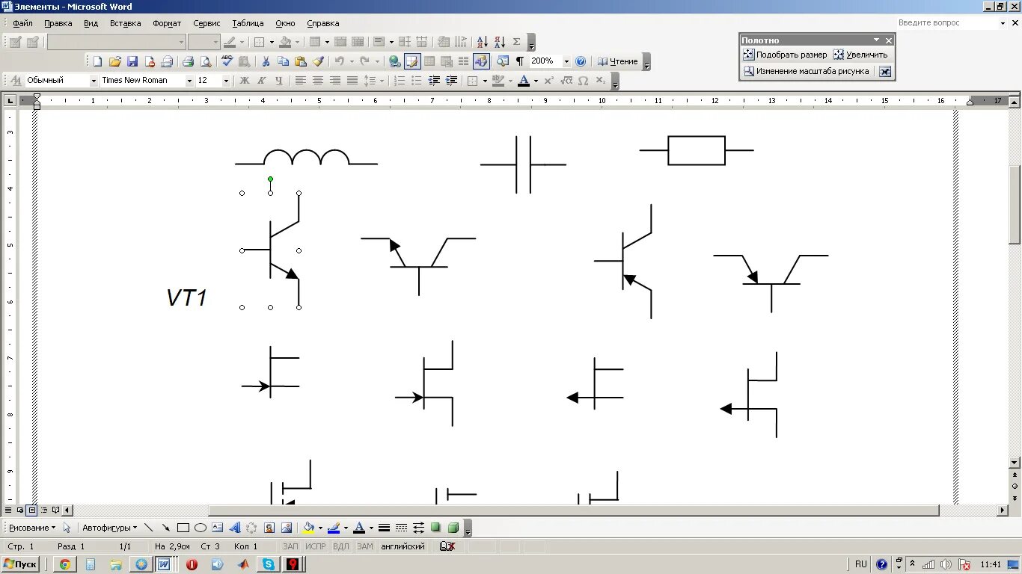Undo the last action
Image resolution: width=1022 pixels, height=574 pixels.
(x=340, y=62)
